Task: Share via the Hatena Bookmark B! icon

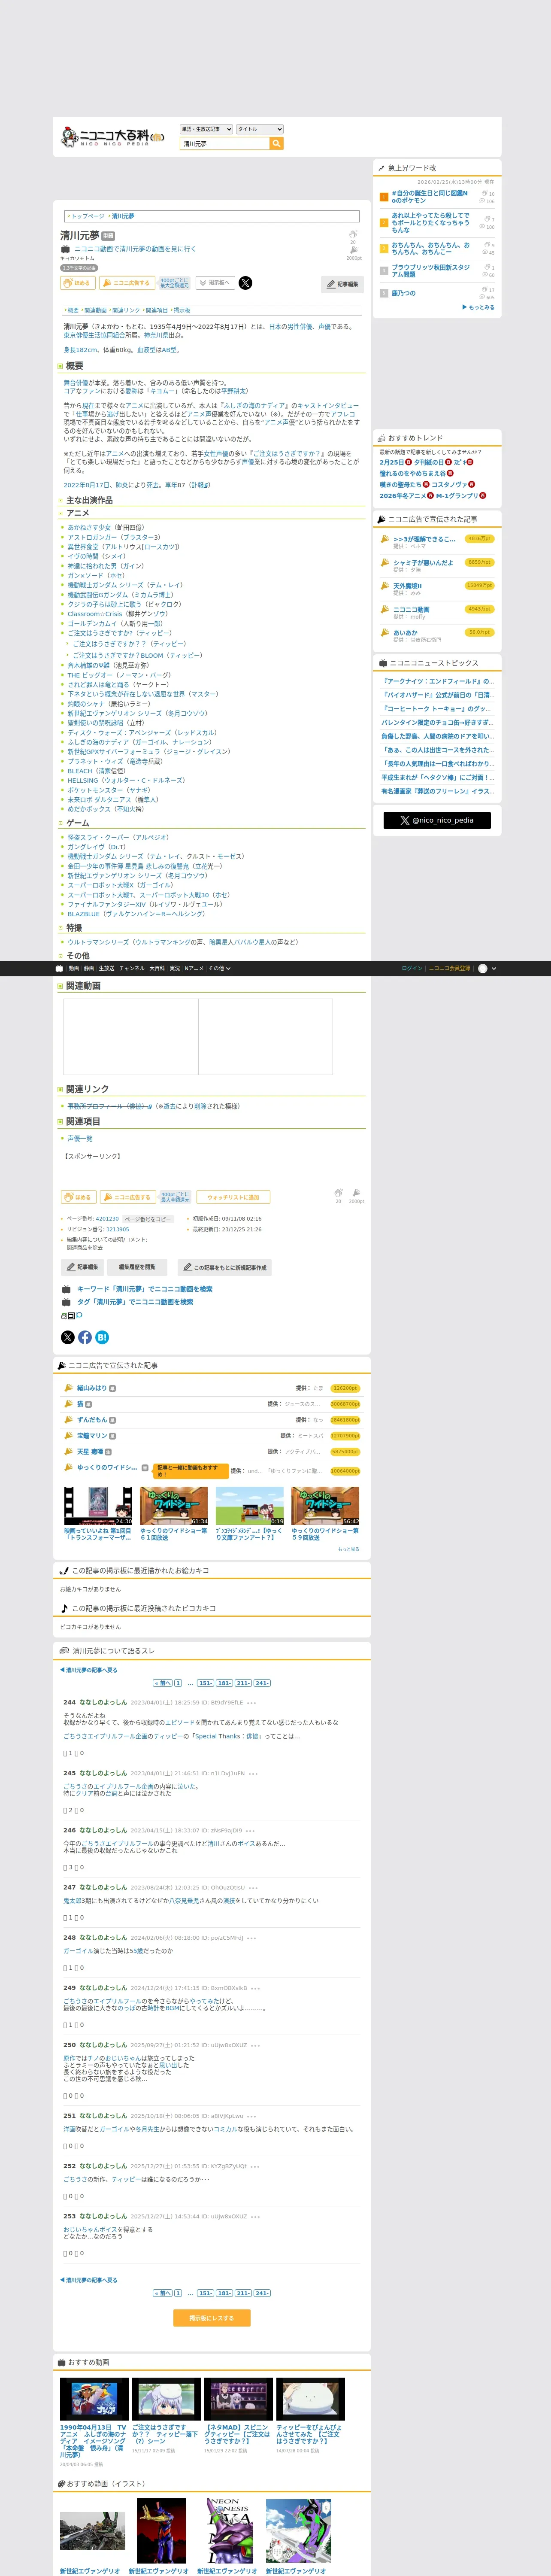Action: tap(102, 1337)
